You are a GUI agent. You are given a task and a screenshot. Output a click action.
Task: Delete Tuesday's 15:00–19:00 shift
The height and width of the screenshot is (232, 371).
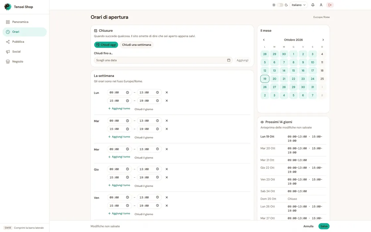[x=167, y=129]
